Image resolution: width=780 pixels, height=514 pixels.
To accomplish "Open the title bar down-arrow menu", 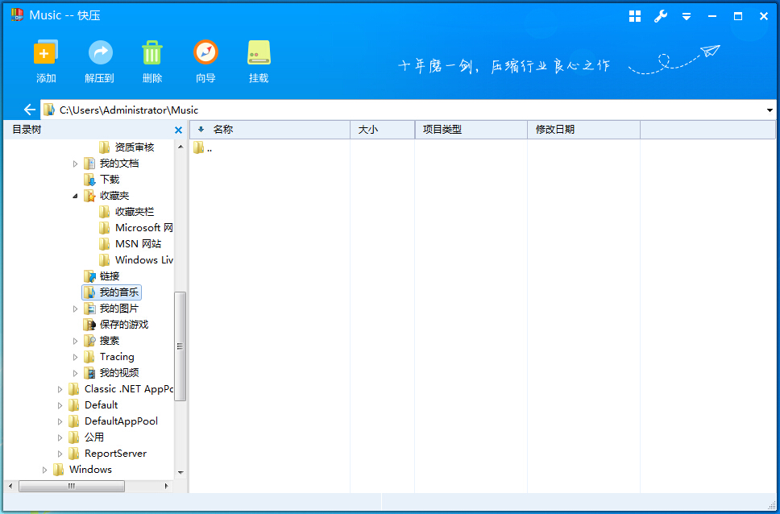I will [x=687, y=15].
